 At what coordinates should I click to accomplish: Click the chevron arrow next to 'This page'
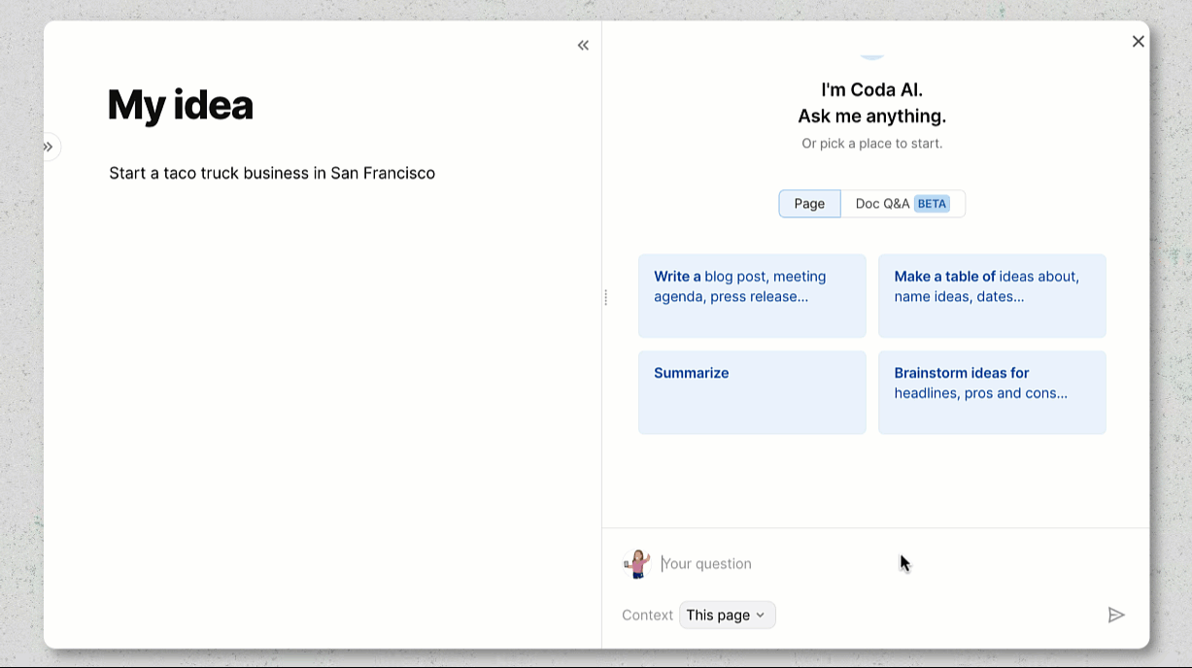point(760,615)
